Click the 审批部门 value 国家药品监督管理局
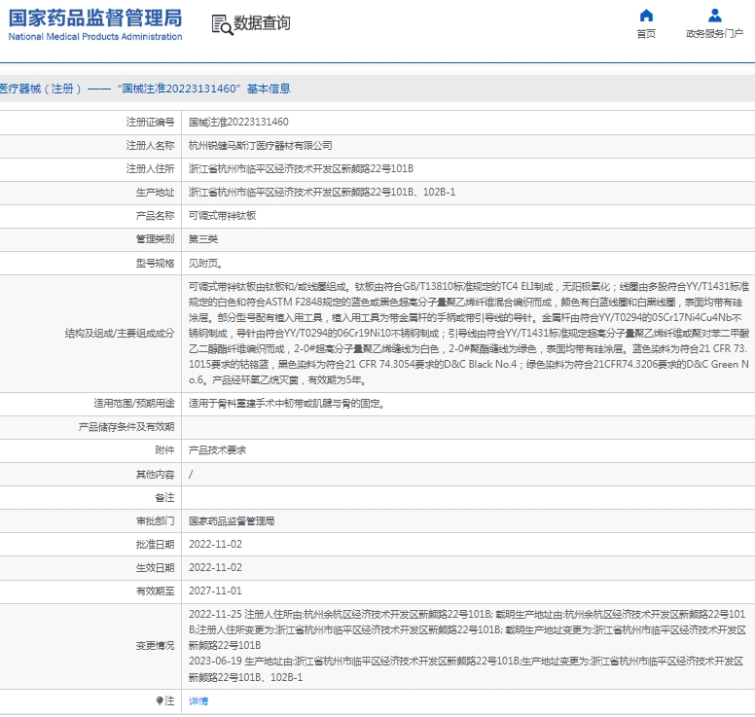 (x=232, y=521)
